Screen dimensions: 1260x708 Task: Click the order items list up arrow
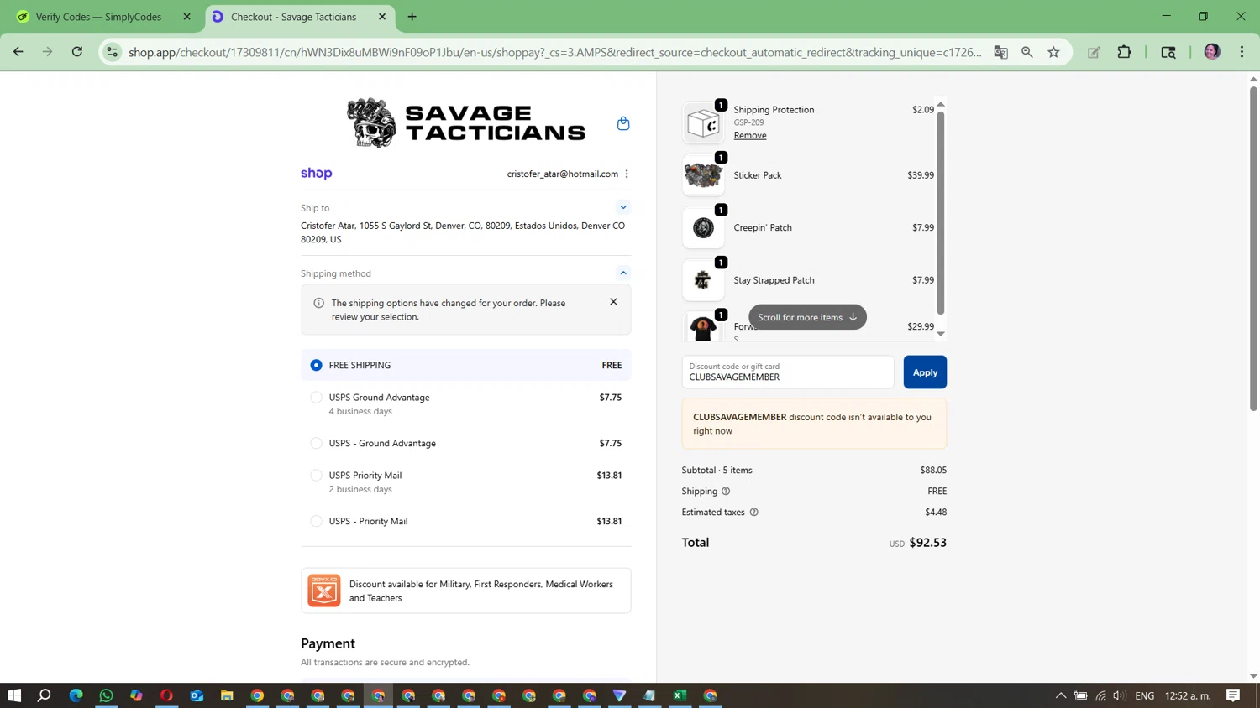click(x=941, y=104)
